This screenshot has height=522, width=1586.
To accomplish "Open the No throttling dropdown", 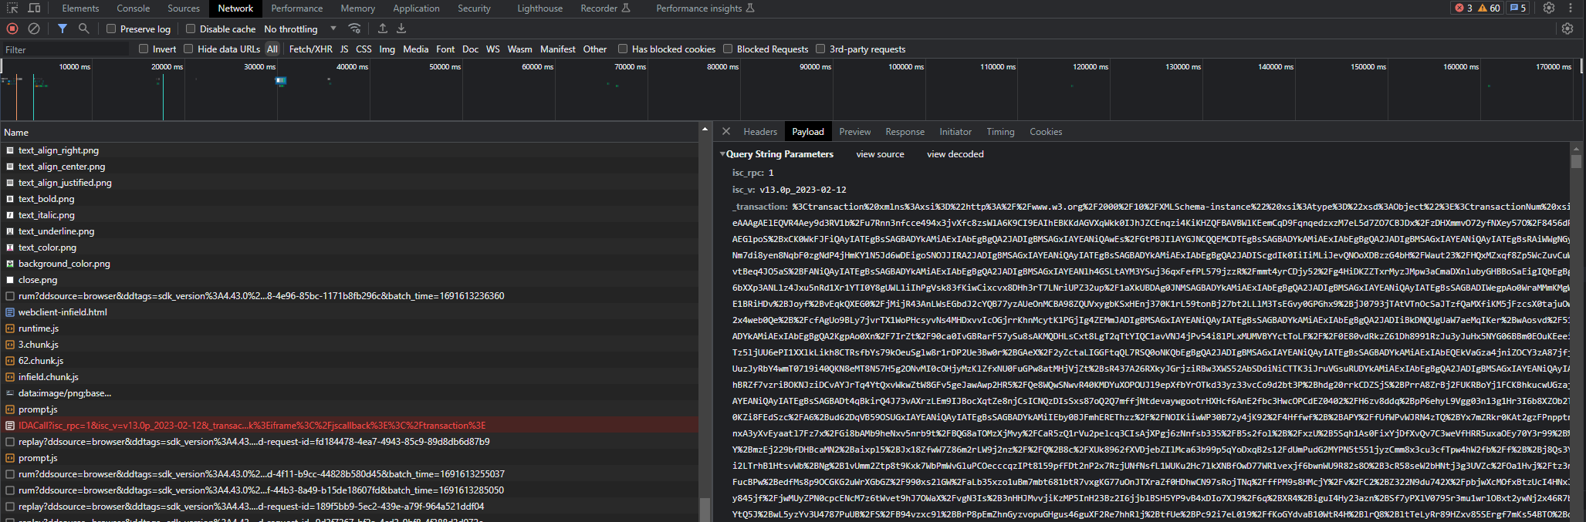I will click(x=300, y=29).
